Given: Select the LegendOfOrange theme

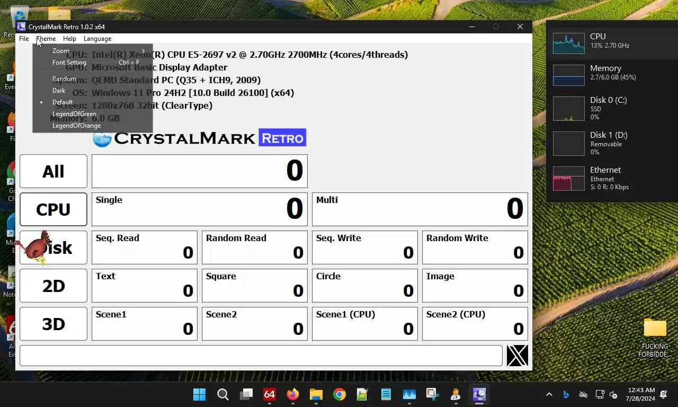Looking at the screenshot, I should 93,126.
